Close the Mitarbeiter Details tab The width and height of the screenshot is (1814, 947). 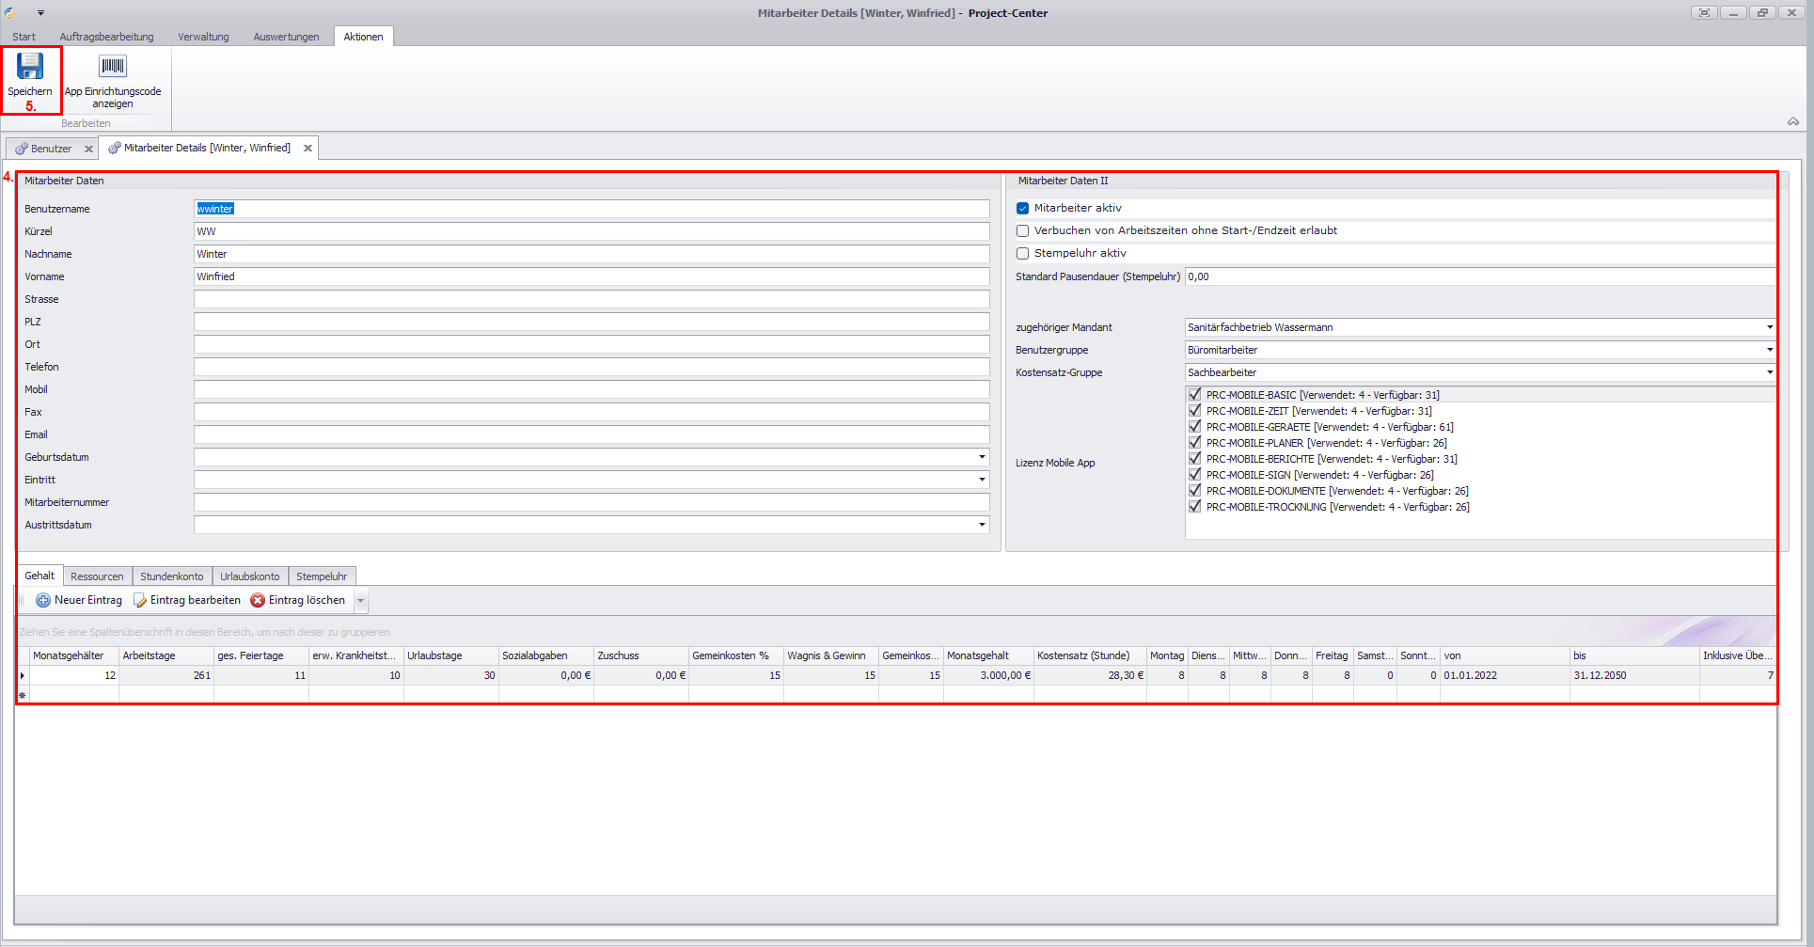(x=308, y=148)
